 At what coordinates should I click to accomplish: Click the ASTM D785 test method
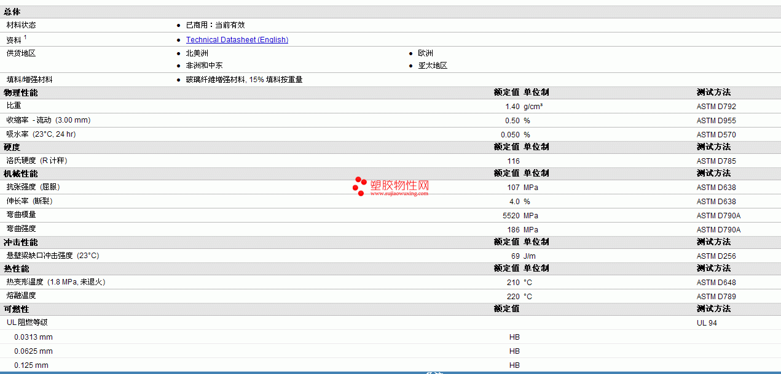pos(716,161)
